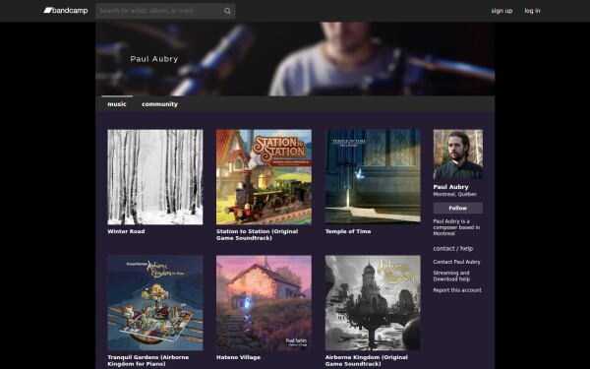Click Paul Aubry's profile photo

(458, 154)
